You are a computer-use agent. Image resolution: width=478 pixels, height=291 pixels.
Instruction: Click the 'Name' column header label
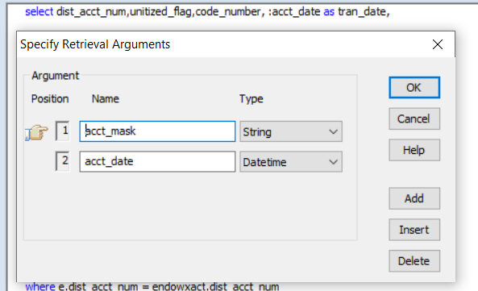(106, 98)
